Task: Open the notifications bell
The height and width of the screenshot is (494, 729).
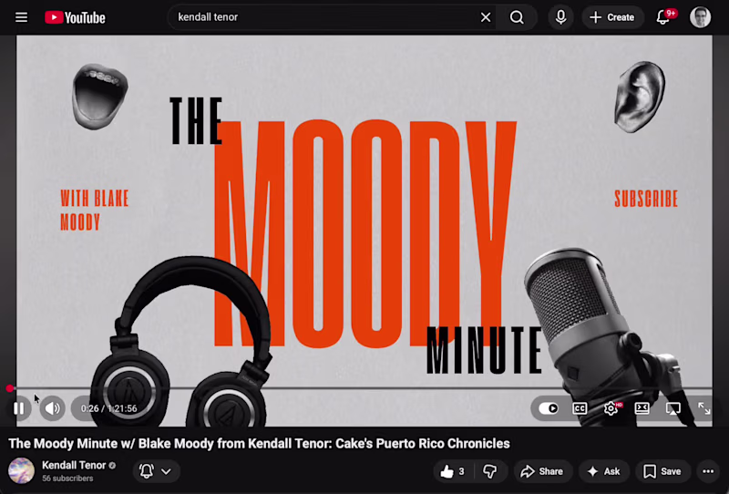Action: pyautogui.click(x=663, y=17)
